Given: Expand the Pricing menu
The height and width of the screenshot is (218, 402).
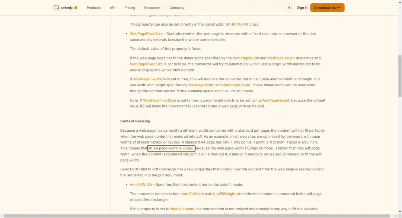Looking at the screenshot, I should (131, 8).
